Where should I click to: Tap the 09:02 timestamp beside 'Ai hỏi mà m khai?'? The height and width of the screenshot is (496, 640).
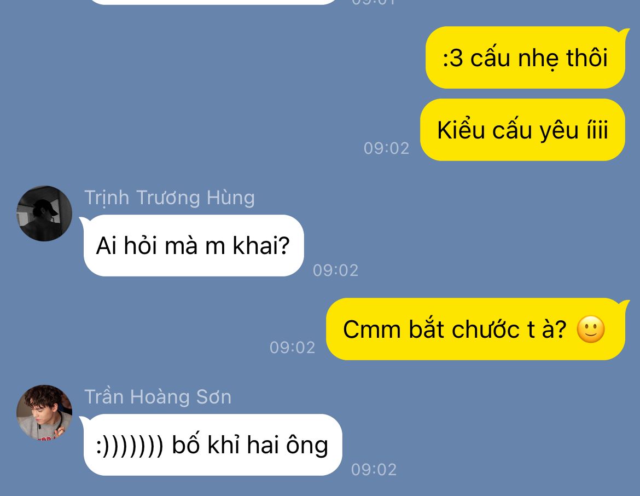click(x=335, y=270)
